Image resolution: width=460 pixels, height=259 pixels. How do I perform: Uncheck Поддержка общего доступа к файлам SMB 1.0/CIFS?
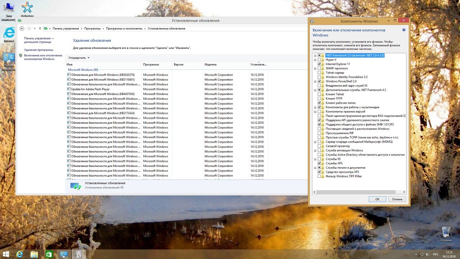(319, 124)
